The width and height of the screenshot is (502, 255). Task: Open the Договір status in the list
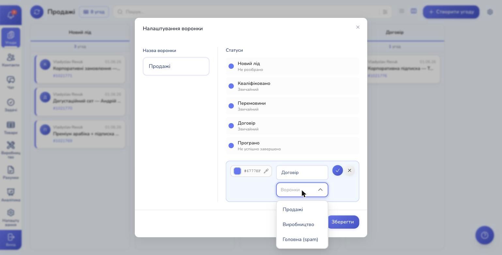tap(292, 126)
